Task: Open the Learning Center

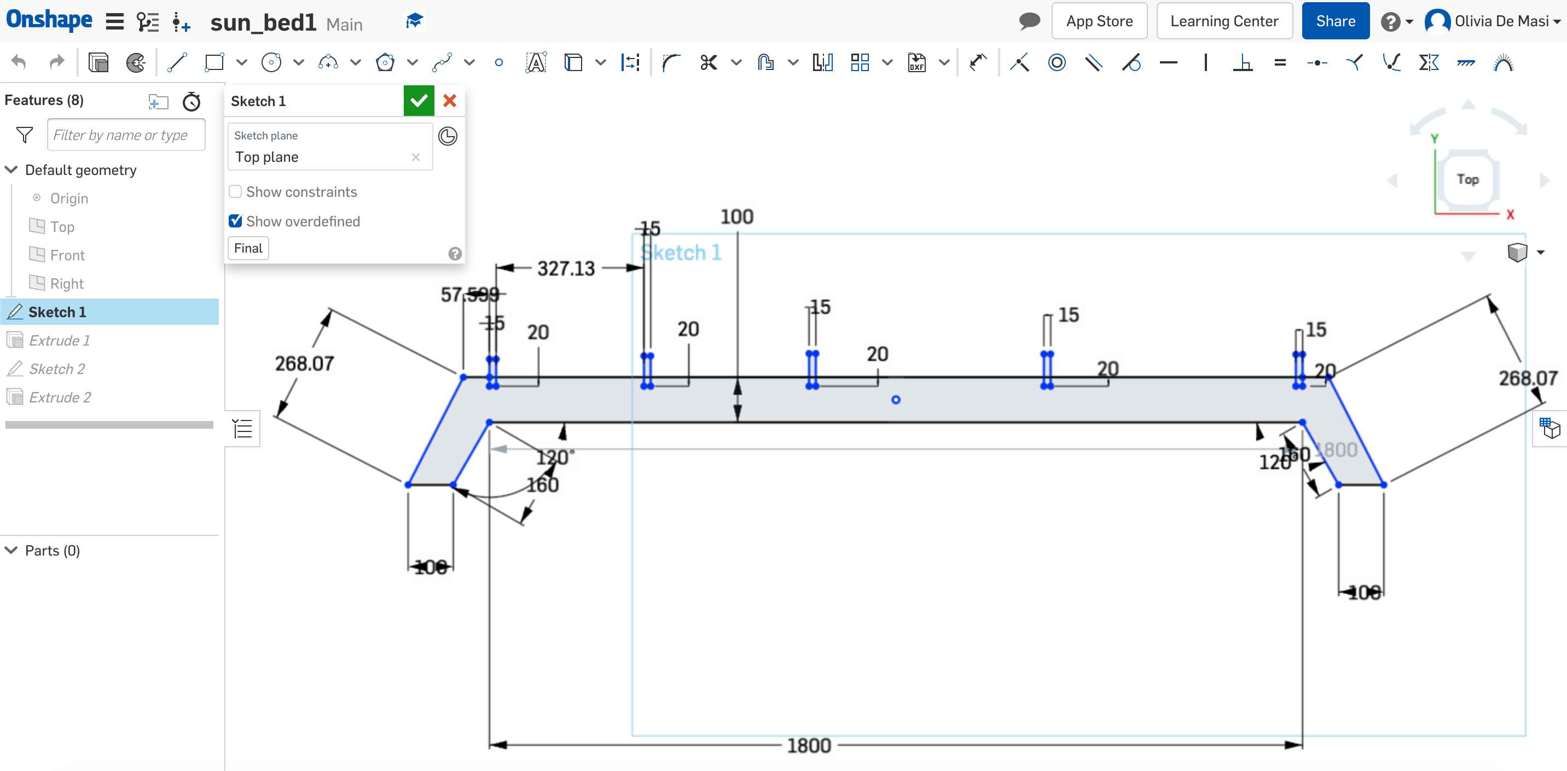Action: click(x=1224, y=21)
